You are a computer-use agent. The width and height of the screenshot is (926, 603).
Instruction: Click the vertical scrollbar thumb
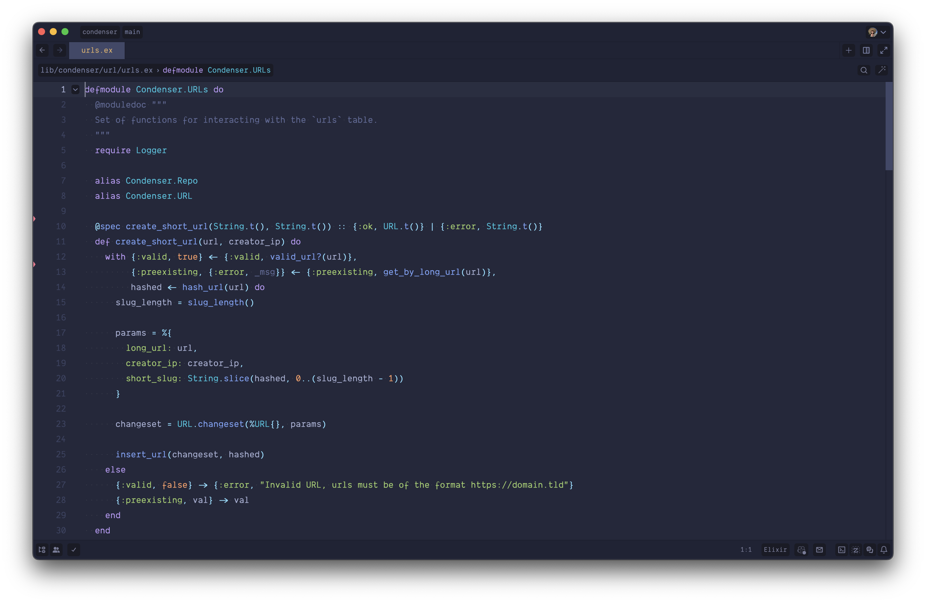[x=889, y=126]
